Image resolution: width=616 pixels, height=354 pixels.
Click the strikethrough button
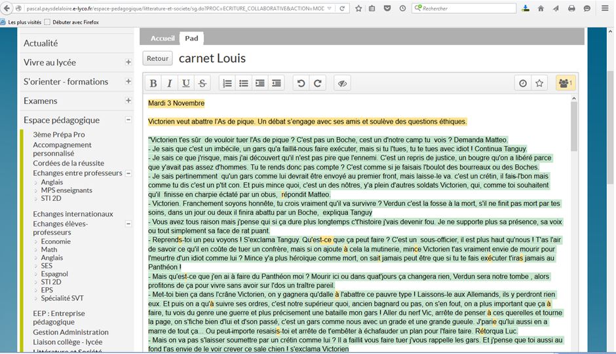point(202,83)
